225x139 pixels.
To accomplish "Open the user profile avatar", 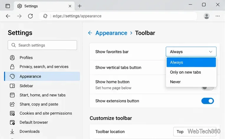I will pyautogui.click(x=207, y=16).
